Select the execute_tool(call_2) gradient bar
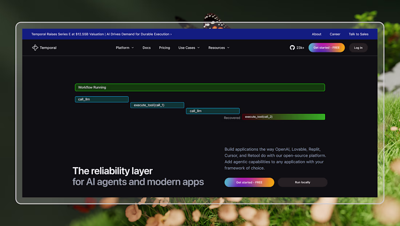Image resolution: width=400 pixels, height=226 pixels. (283, 117)
